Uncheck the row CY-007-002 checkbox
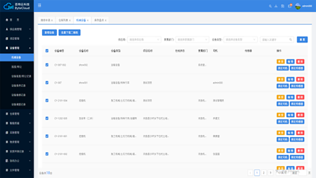Image resolution: width=316 pixels, height=178 pixels. click(47, 65)
